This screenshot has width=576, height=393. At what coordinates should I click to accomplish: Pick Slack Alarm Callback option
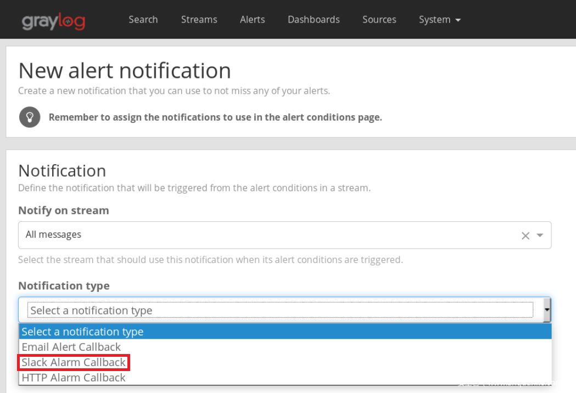tap(285, 362)
